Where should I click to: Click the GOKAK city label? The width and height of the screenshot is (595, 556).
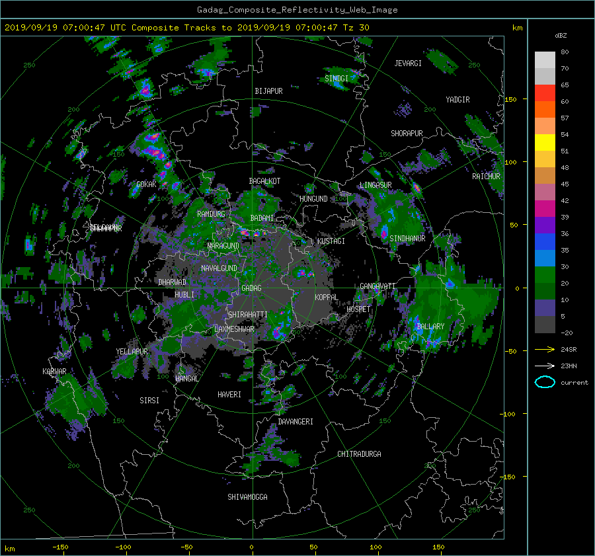[x=146, y=184]
